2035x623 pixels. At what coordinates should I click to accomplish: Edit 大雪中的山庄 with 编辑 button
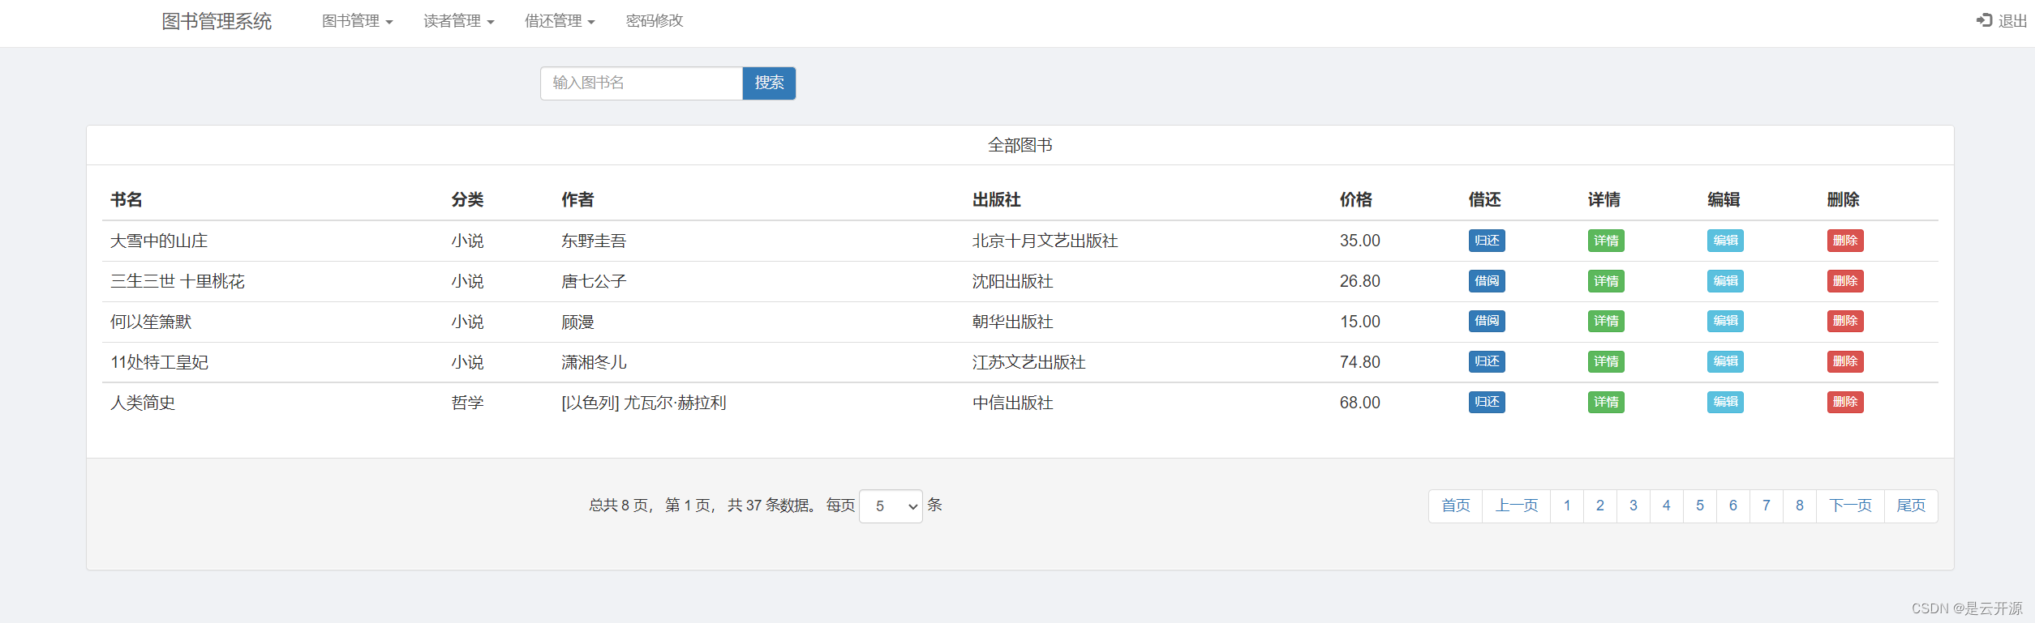click(1725, 241)
